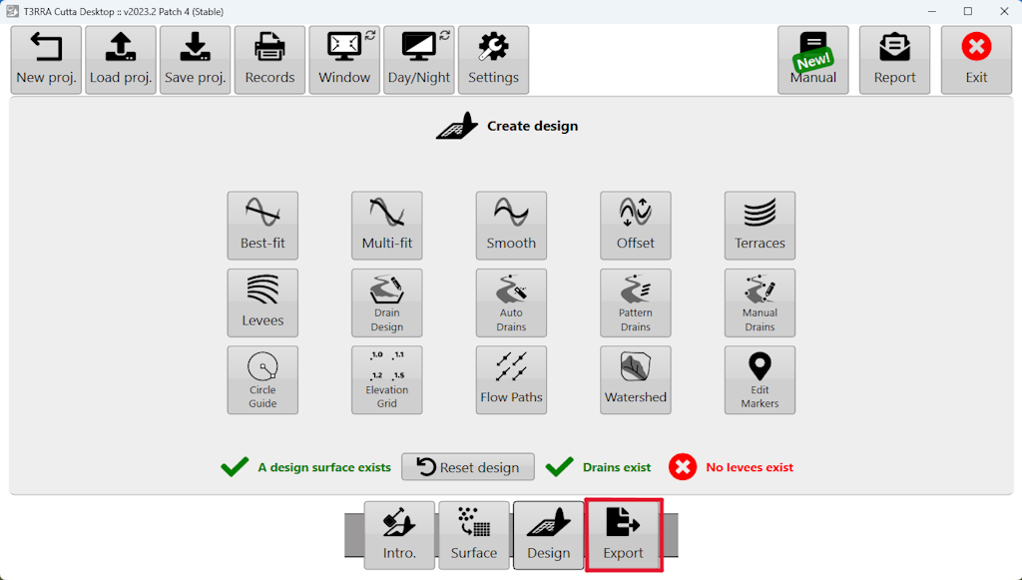Click the 'Drains exist' status text
1022x580 pixels.
[x=617, y=467]
